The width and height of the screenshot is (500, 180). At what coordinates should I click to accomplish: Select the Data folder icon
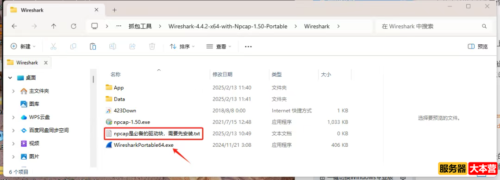click(x=109, y=99)
